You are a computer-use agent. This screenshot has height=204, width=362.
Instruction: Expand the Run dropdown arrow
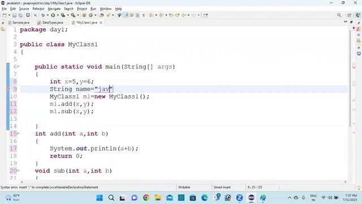click(x=58, y=15)
